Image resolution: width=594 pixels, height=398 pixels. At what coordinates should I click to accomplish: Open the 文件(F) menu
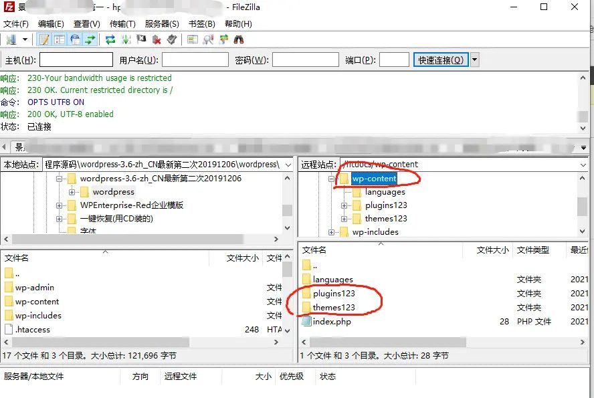(16, 24)
